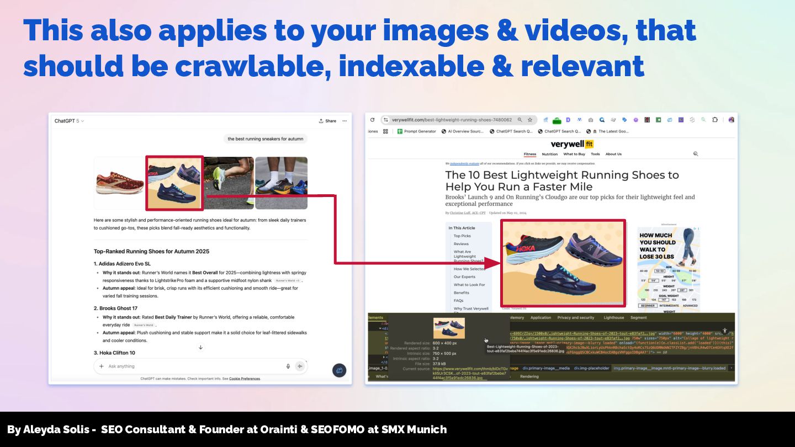Open the 'About Us' nav item

613,154
